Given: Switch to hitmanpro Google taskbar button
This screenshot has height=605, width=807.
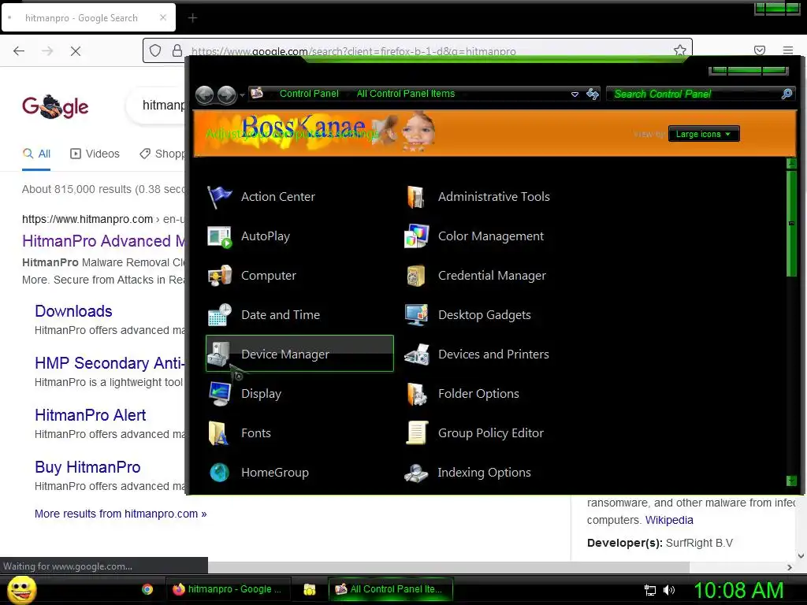Looking at the screenshot, I should (228, 589).
